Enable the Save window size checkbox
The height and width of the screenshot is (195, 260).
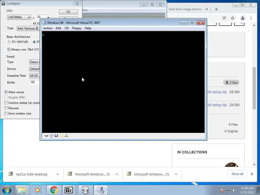coord(6,113)
